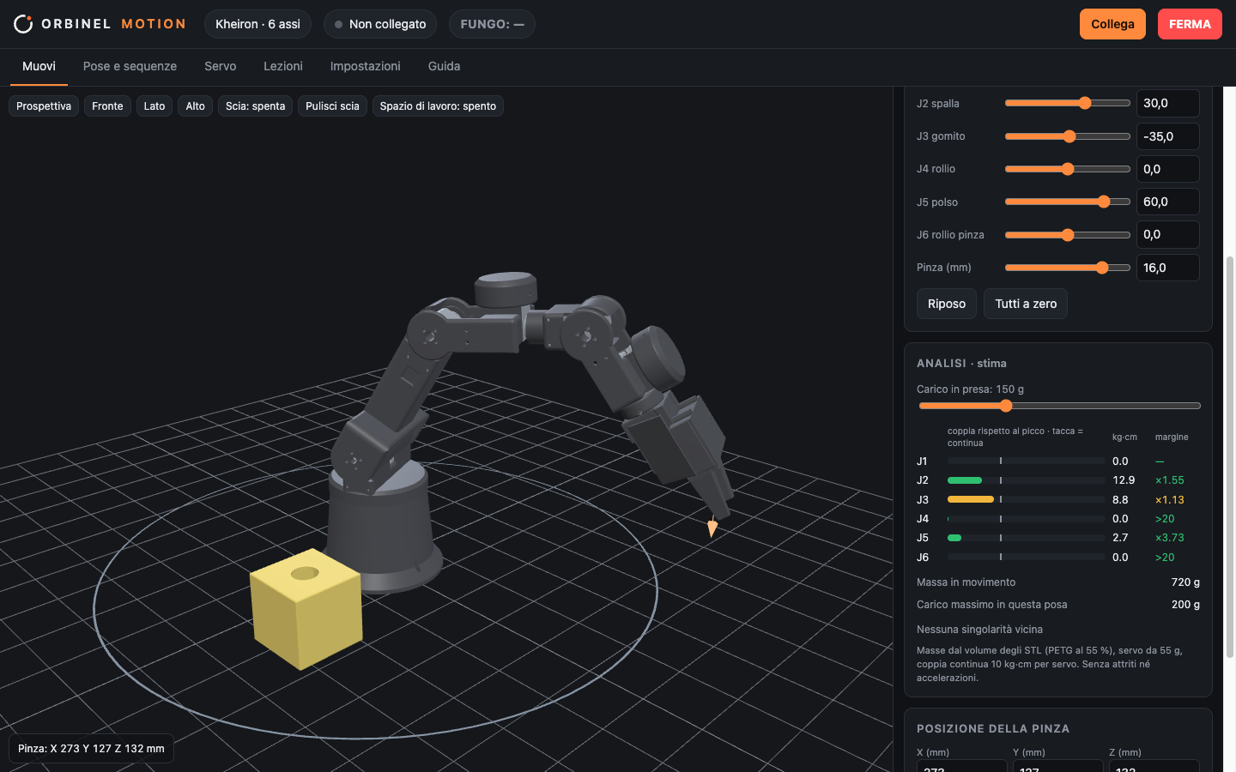Open the Kheiron 6 assi robot selector

257,24
